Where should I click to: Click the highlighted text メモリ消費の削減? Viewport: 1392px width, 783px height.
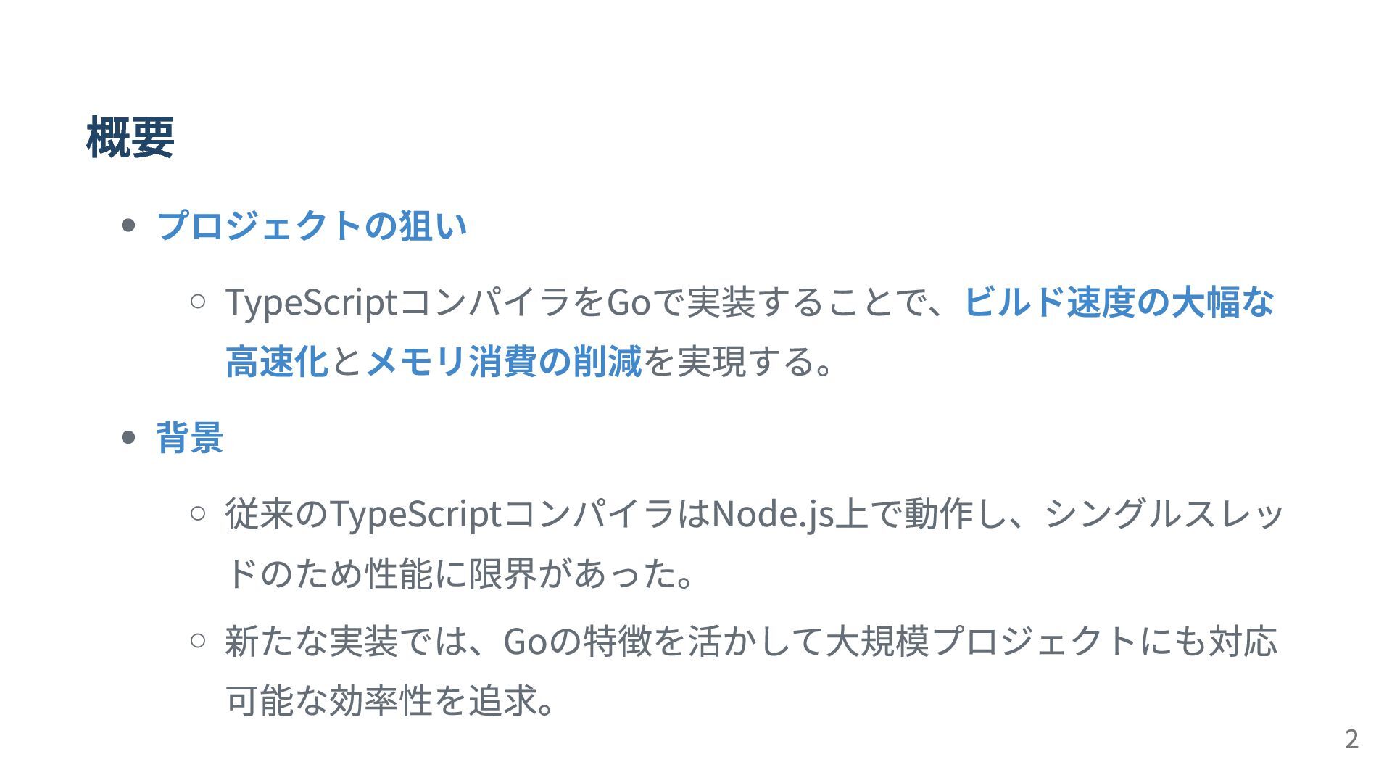(x=504, y=361)
